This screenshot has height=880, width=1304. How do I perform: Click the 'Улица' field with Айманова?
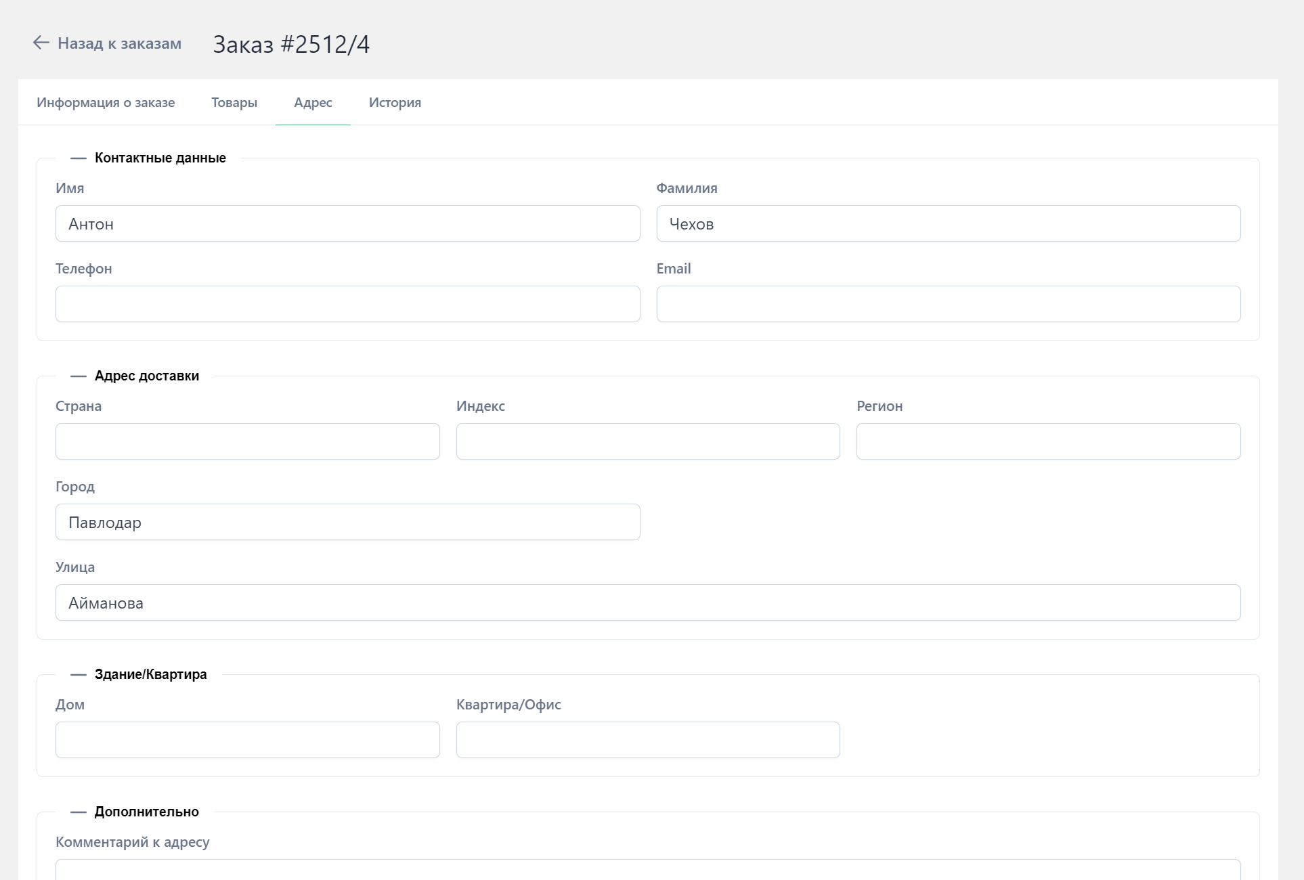click(647, 602)
